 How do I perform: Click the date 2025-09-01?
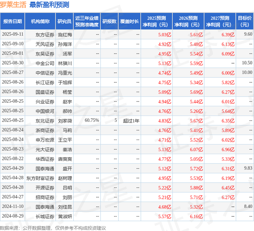tap(13, 53)
